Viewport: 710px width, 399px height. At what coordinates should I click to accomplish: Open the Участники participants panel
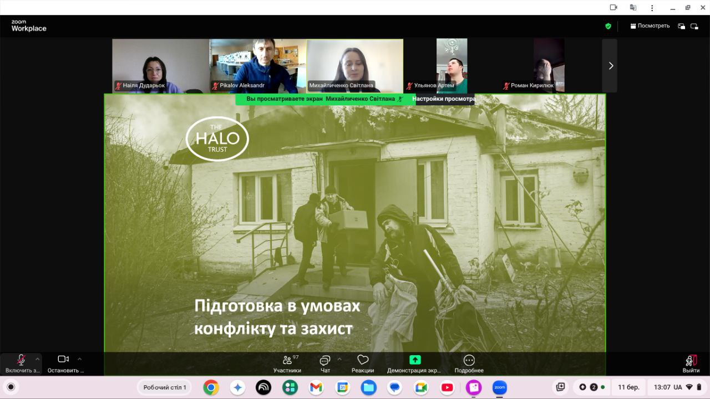(x=287, y=363)
